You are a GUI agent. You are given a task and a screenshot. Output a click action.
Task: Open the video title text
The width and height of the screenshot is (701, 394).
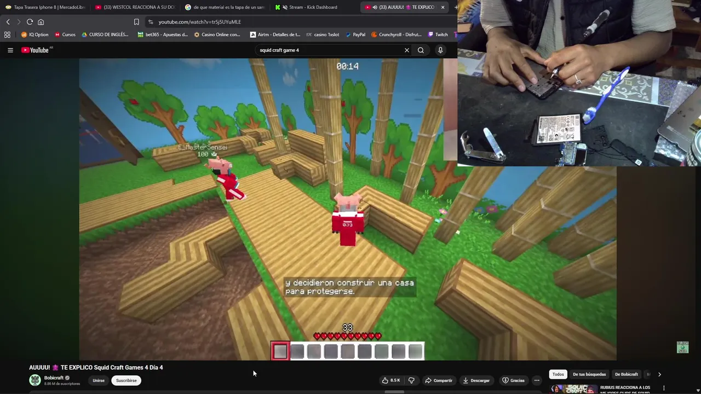coord(96,367)
